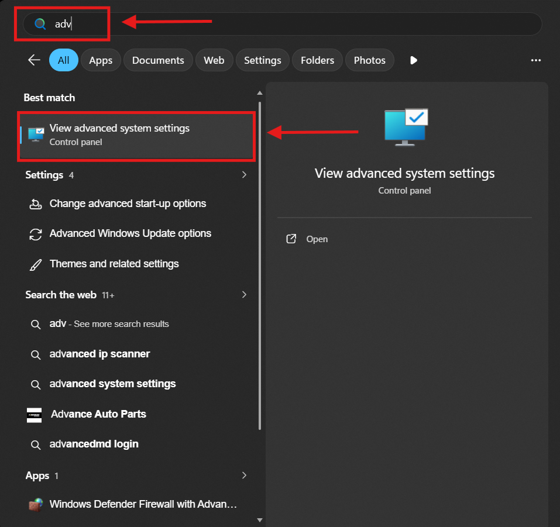Switch to the Documents filter tab
The width and height of the screenshot is (560, 527).
click(x=158, y=60)
